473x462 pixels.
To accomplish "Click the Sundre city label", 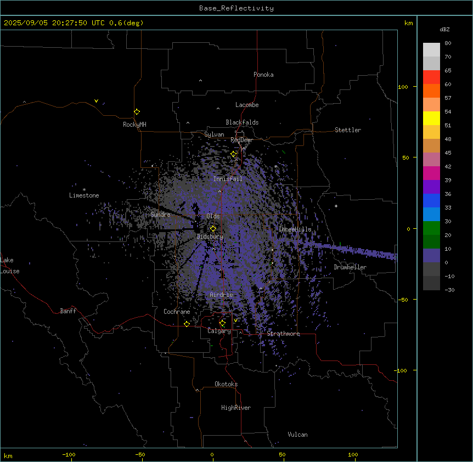I will coord(160,215).
